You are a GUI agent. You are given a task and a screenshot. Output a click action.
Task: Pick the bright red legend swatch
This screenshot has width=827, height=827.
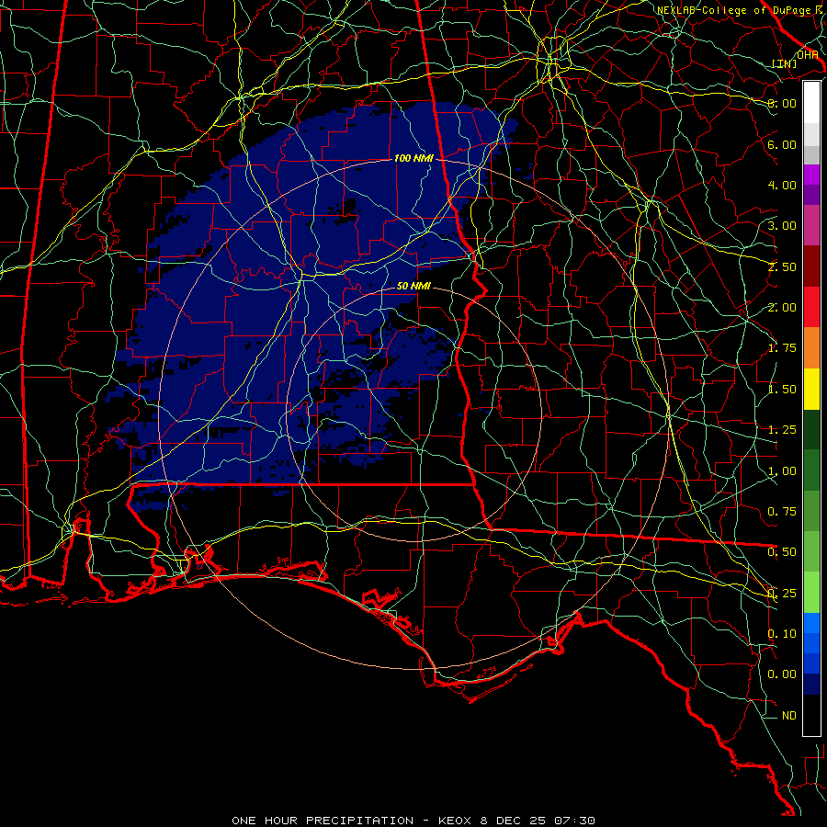pyautogui.click(x=811, y=307)
